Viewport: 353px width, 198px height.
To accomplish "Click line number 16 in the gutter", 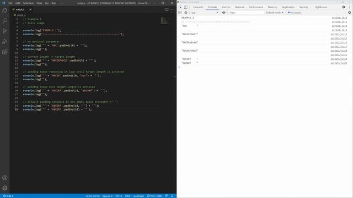I will tap(16, 76).
